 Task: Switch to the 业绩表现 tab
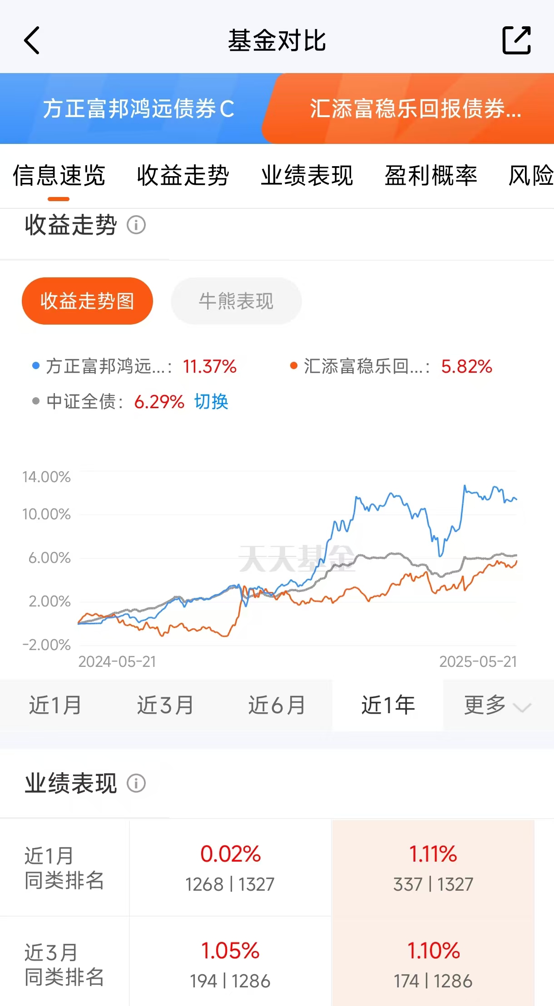click(x=307, y=176)
